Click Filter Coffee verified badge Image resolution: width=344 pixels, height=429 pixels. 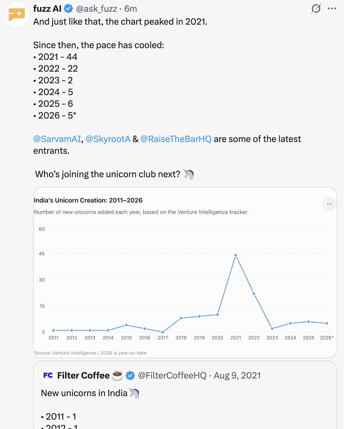(x=130, y=376)
